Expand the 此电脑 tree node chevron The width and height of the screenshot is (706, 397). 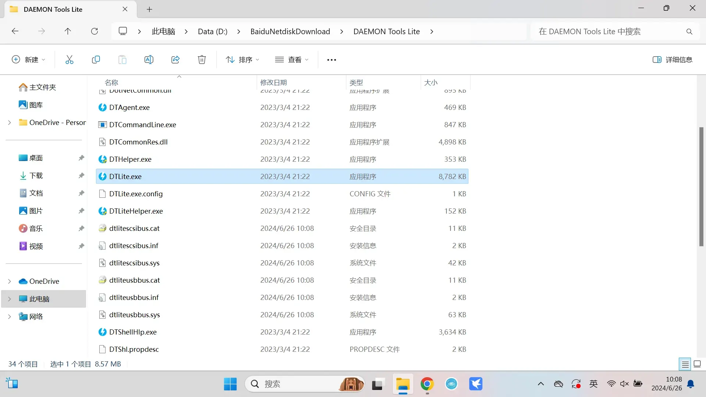pyautogui.click(x=10, y=299)
